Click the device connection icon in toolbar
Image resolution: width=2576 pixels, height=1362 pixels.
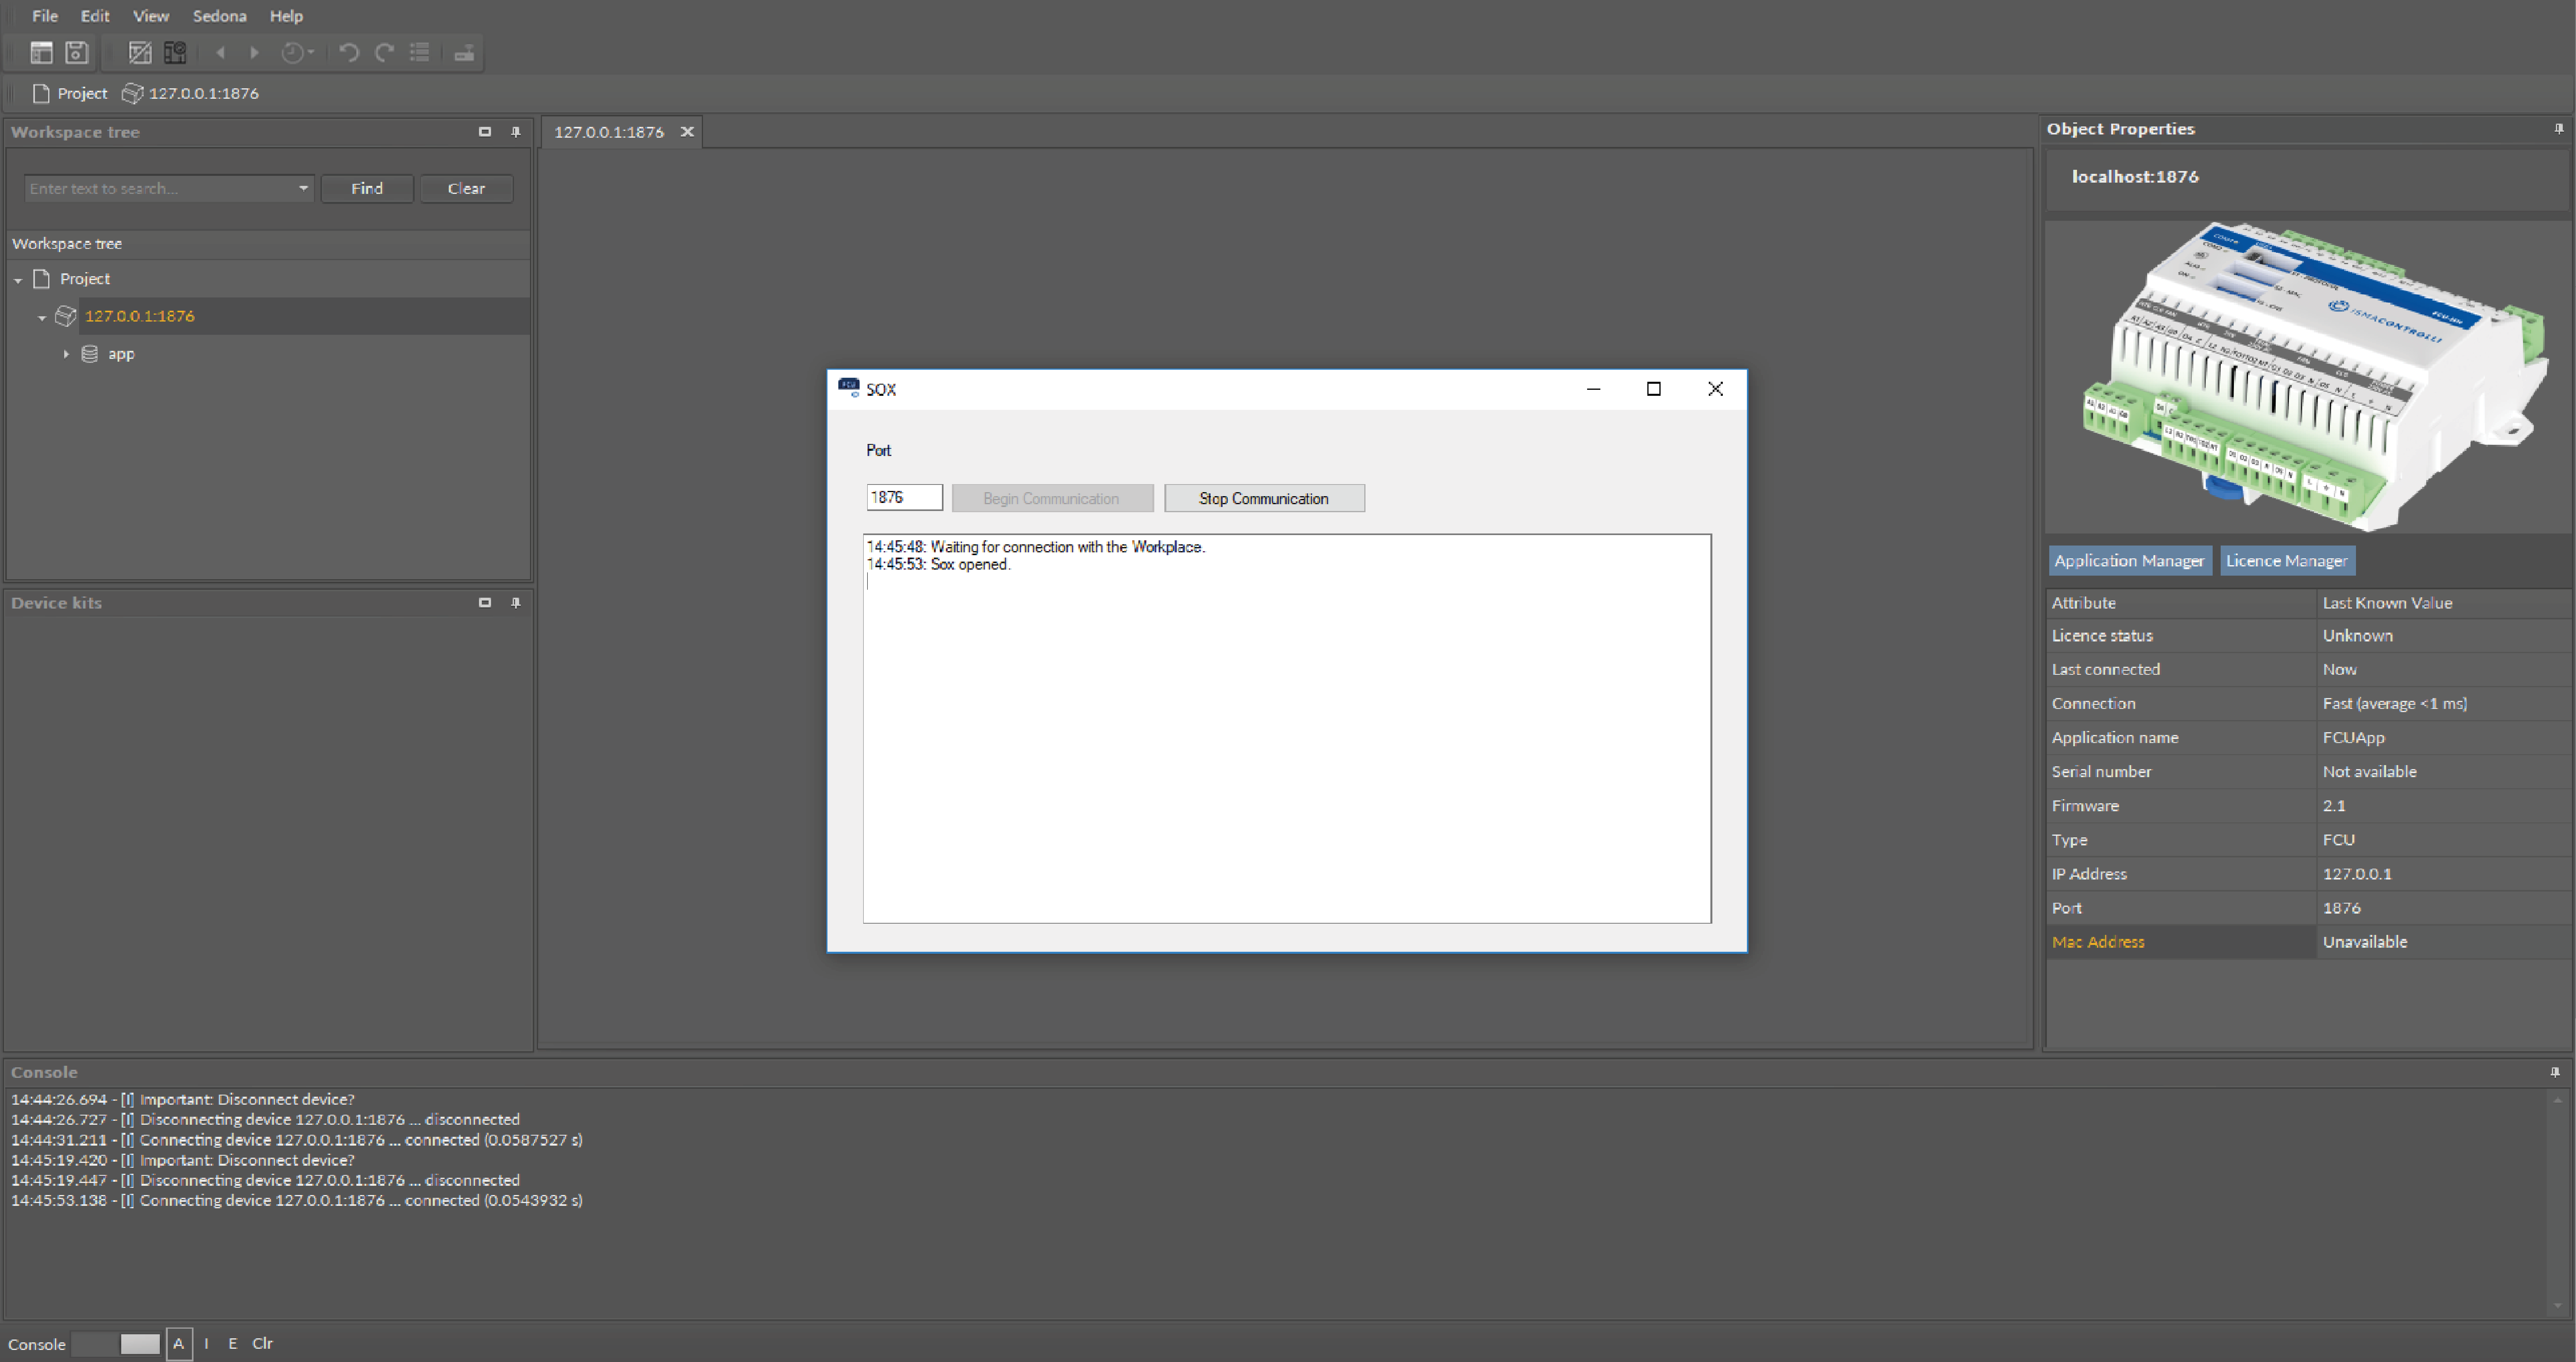point(464,53)
